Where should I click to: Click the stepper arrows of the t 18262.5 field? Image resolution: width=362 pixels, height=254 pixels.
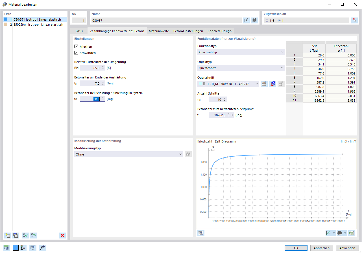229,115
